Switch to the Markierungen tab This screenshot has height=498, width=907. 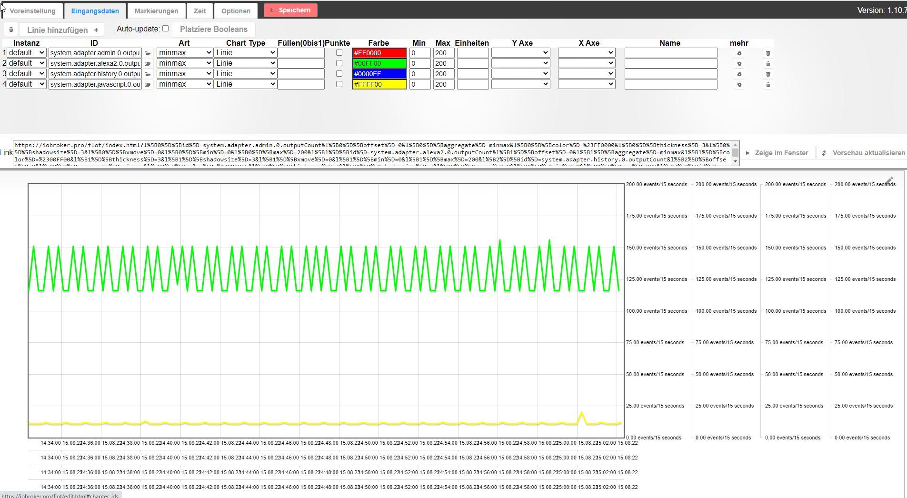(x=156, y=11)
